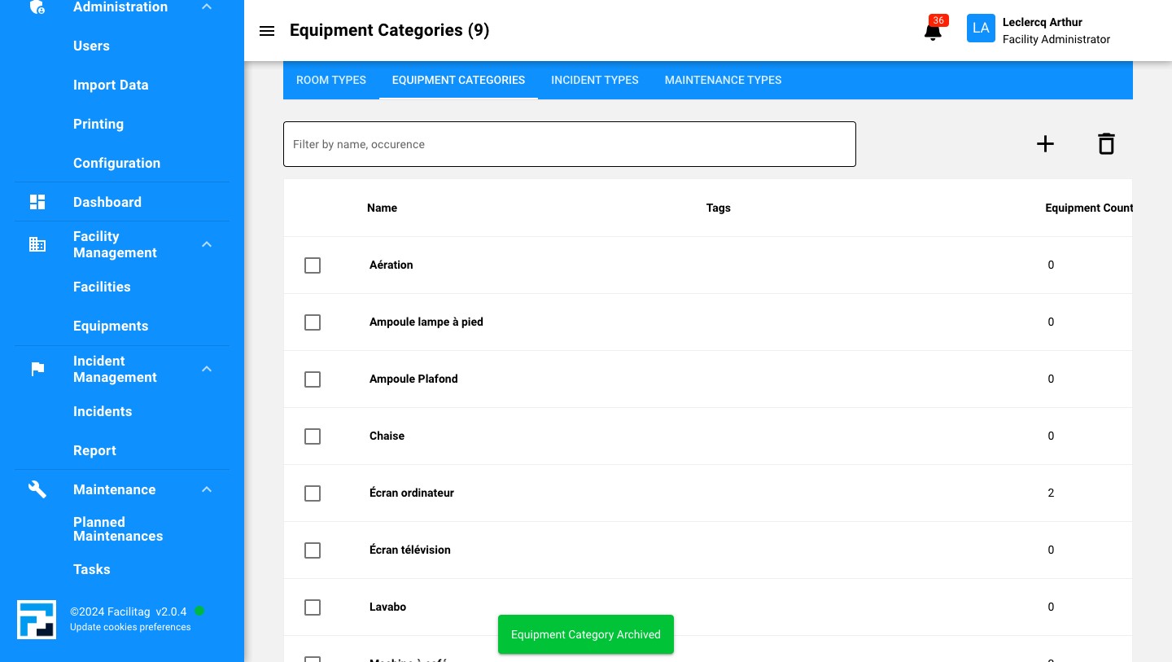Image resolution: width=1172 pixels, height=662 pixels.
Task: Collapse the Facility Management section
Action: click(207, 244)
